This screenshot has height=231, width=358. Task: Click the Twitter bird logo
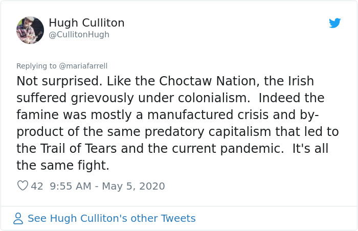334,23
